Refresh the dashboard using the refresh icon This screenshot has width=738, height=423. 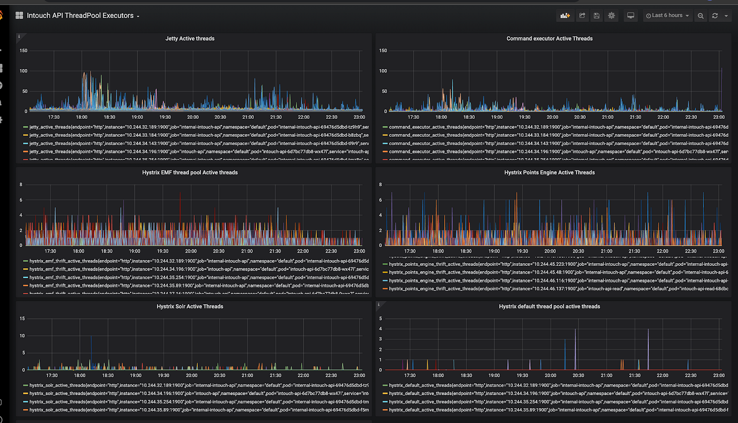715,16
